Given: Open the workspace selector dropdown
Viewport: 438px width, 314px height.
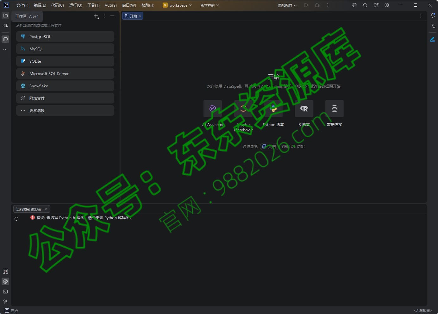Looking at the screenshot, I should (178, 5).
